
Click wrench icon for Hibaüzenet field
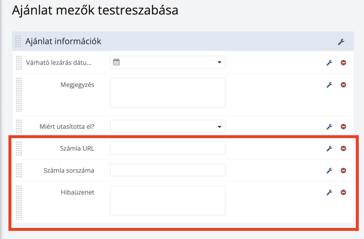pos(329,192)
